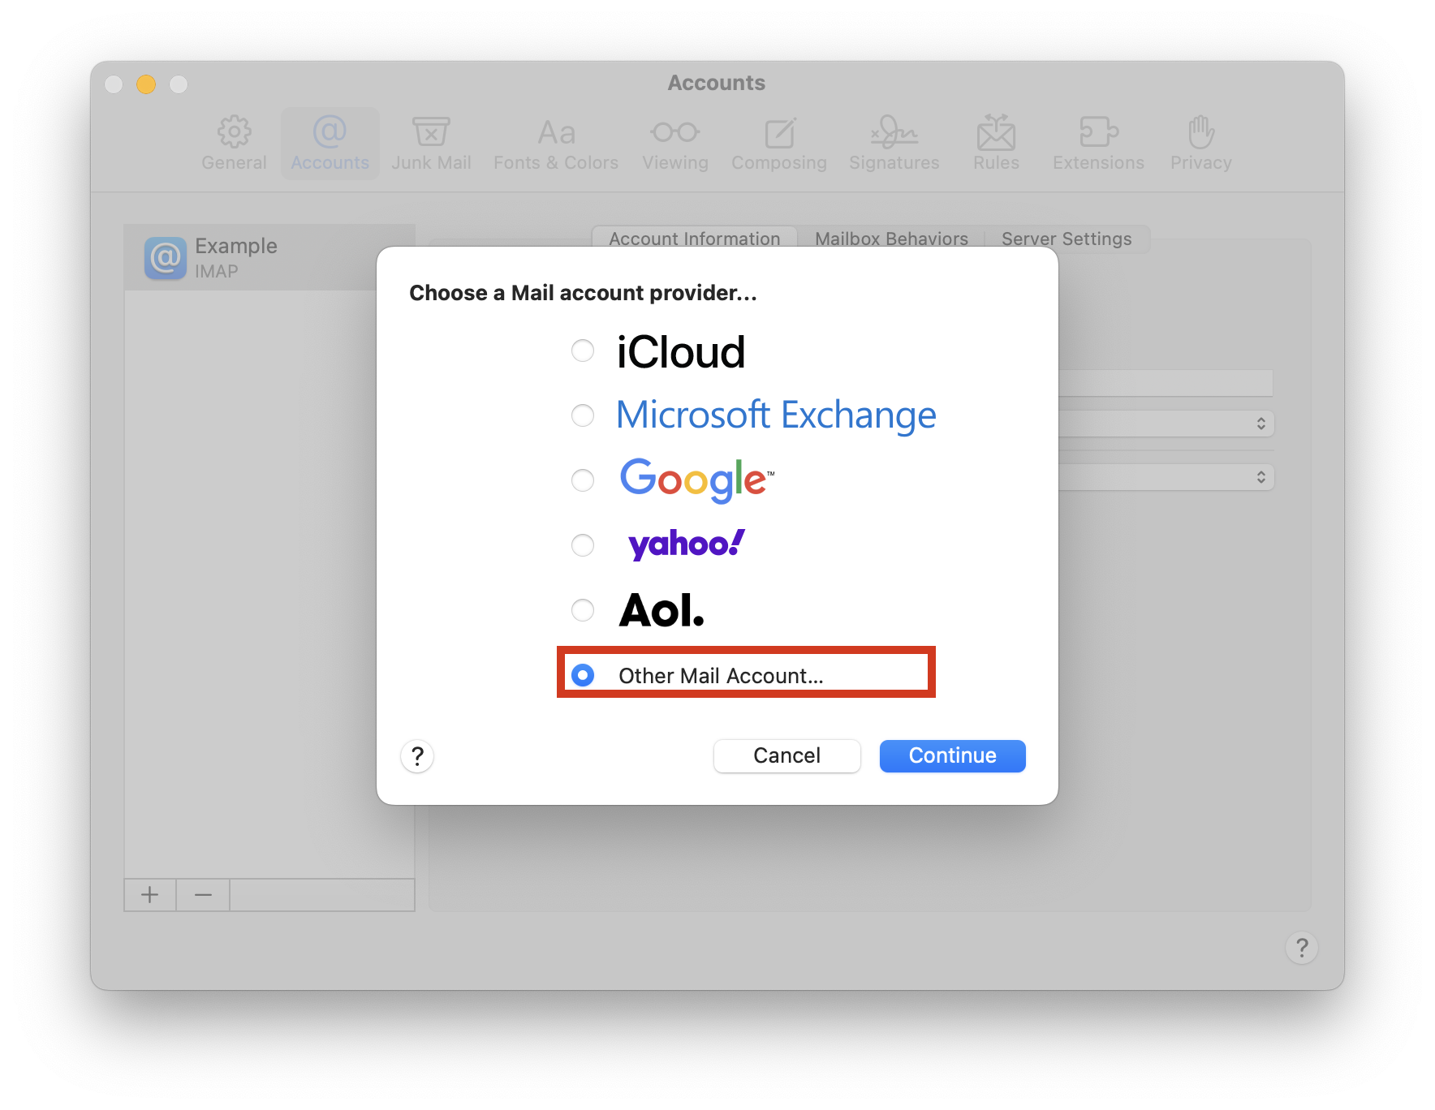The image size is (1435, 1110).
Task: Switch to Mailbox Behaviors tab
Action: point(891,238)
